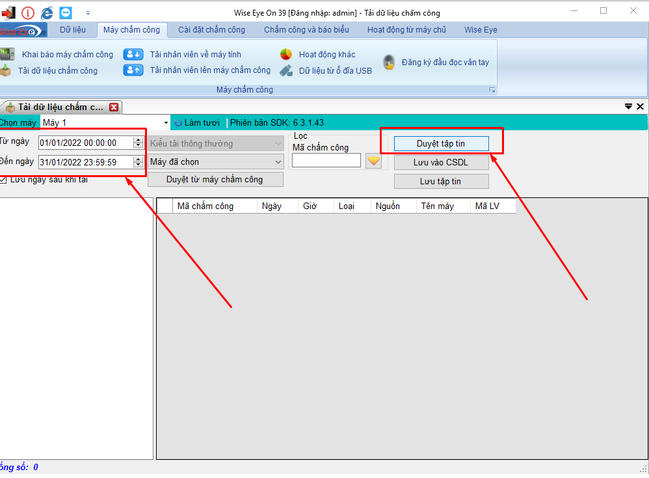Click the red exit door icon in quick access bar
The width and height of the screenshot is (649, 478).
[8, 13]
